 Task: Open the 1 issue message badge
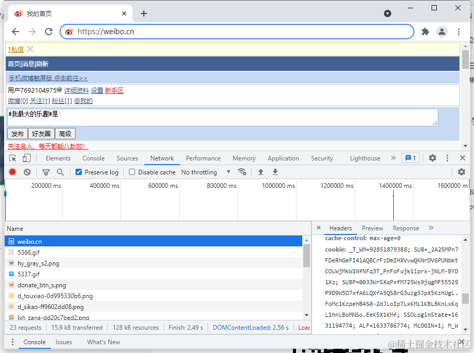point(410,158)
